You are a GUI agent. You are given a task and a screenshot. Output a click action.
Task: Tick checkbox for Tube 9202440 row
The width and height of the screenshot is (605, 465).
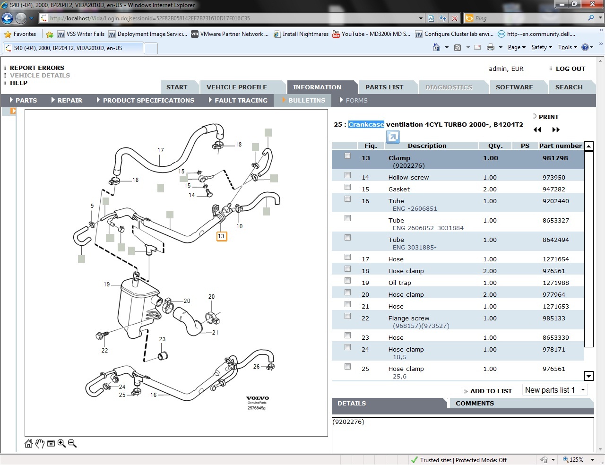[348, 199]
